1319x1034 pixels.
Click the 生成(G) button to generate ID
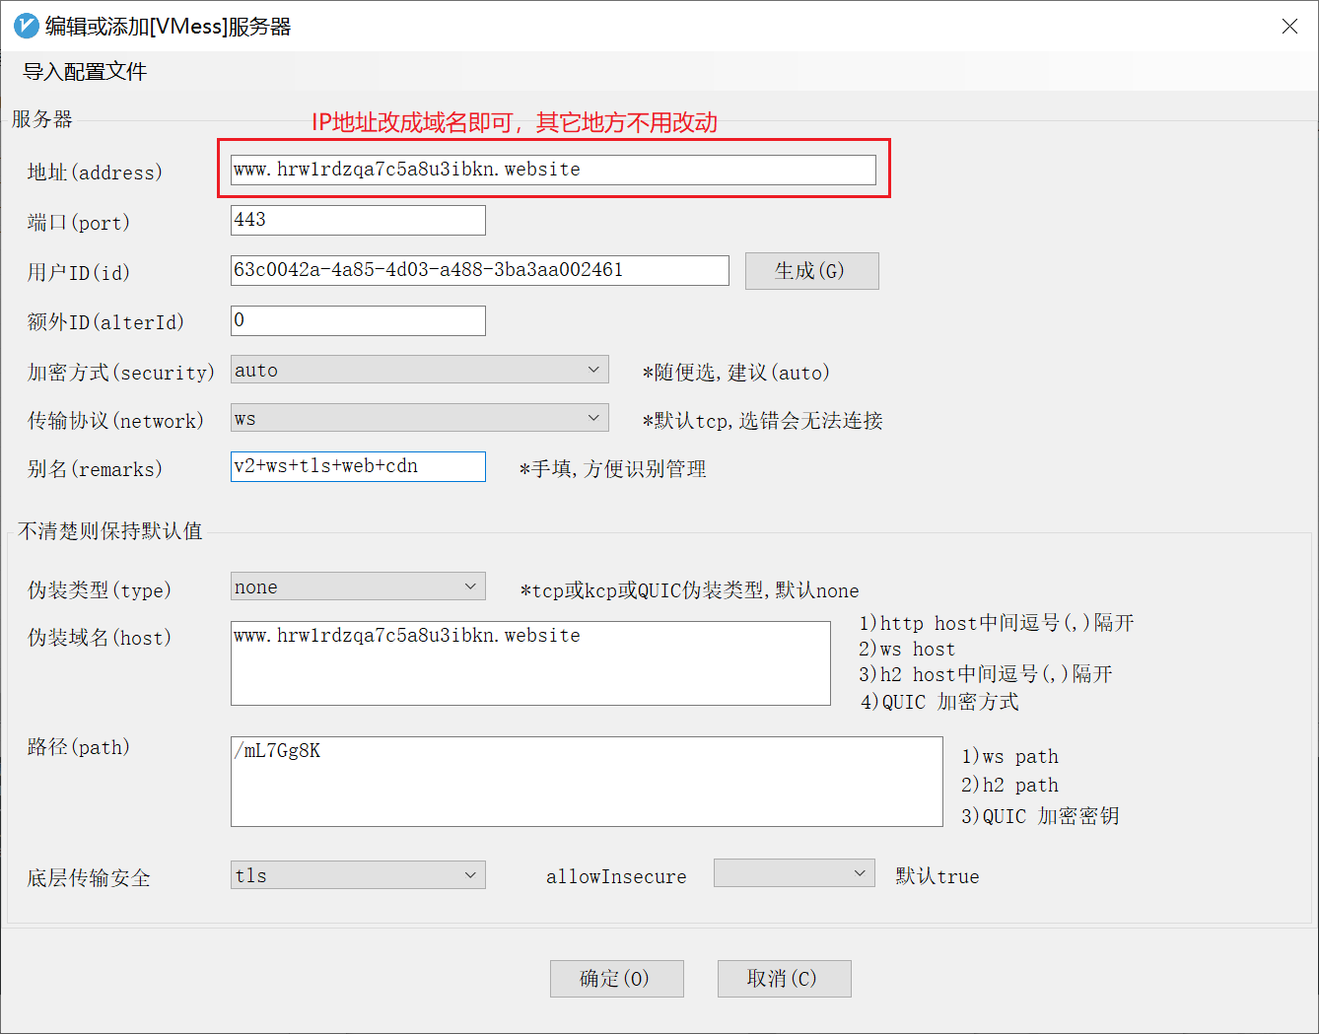pos(811,271)
